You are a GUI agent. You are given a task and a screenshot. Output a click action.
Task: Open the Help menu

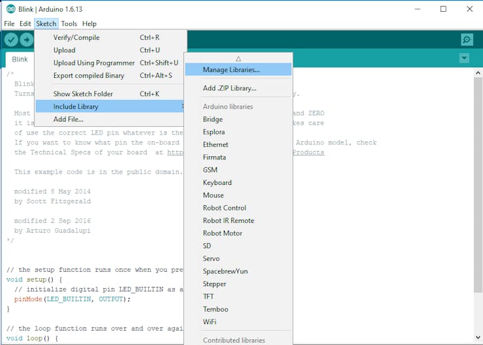pyautogui.click(x=89, y=24)
